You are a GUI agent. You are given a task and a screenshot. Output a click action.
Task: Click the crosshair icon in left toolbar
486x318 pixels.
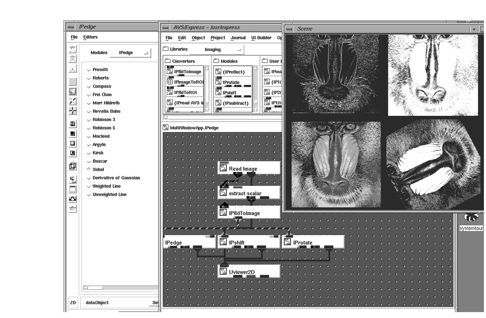(73, 111)
